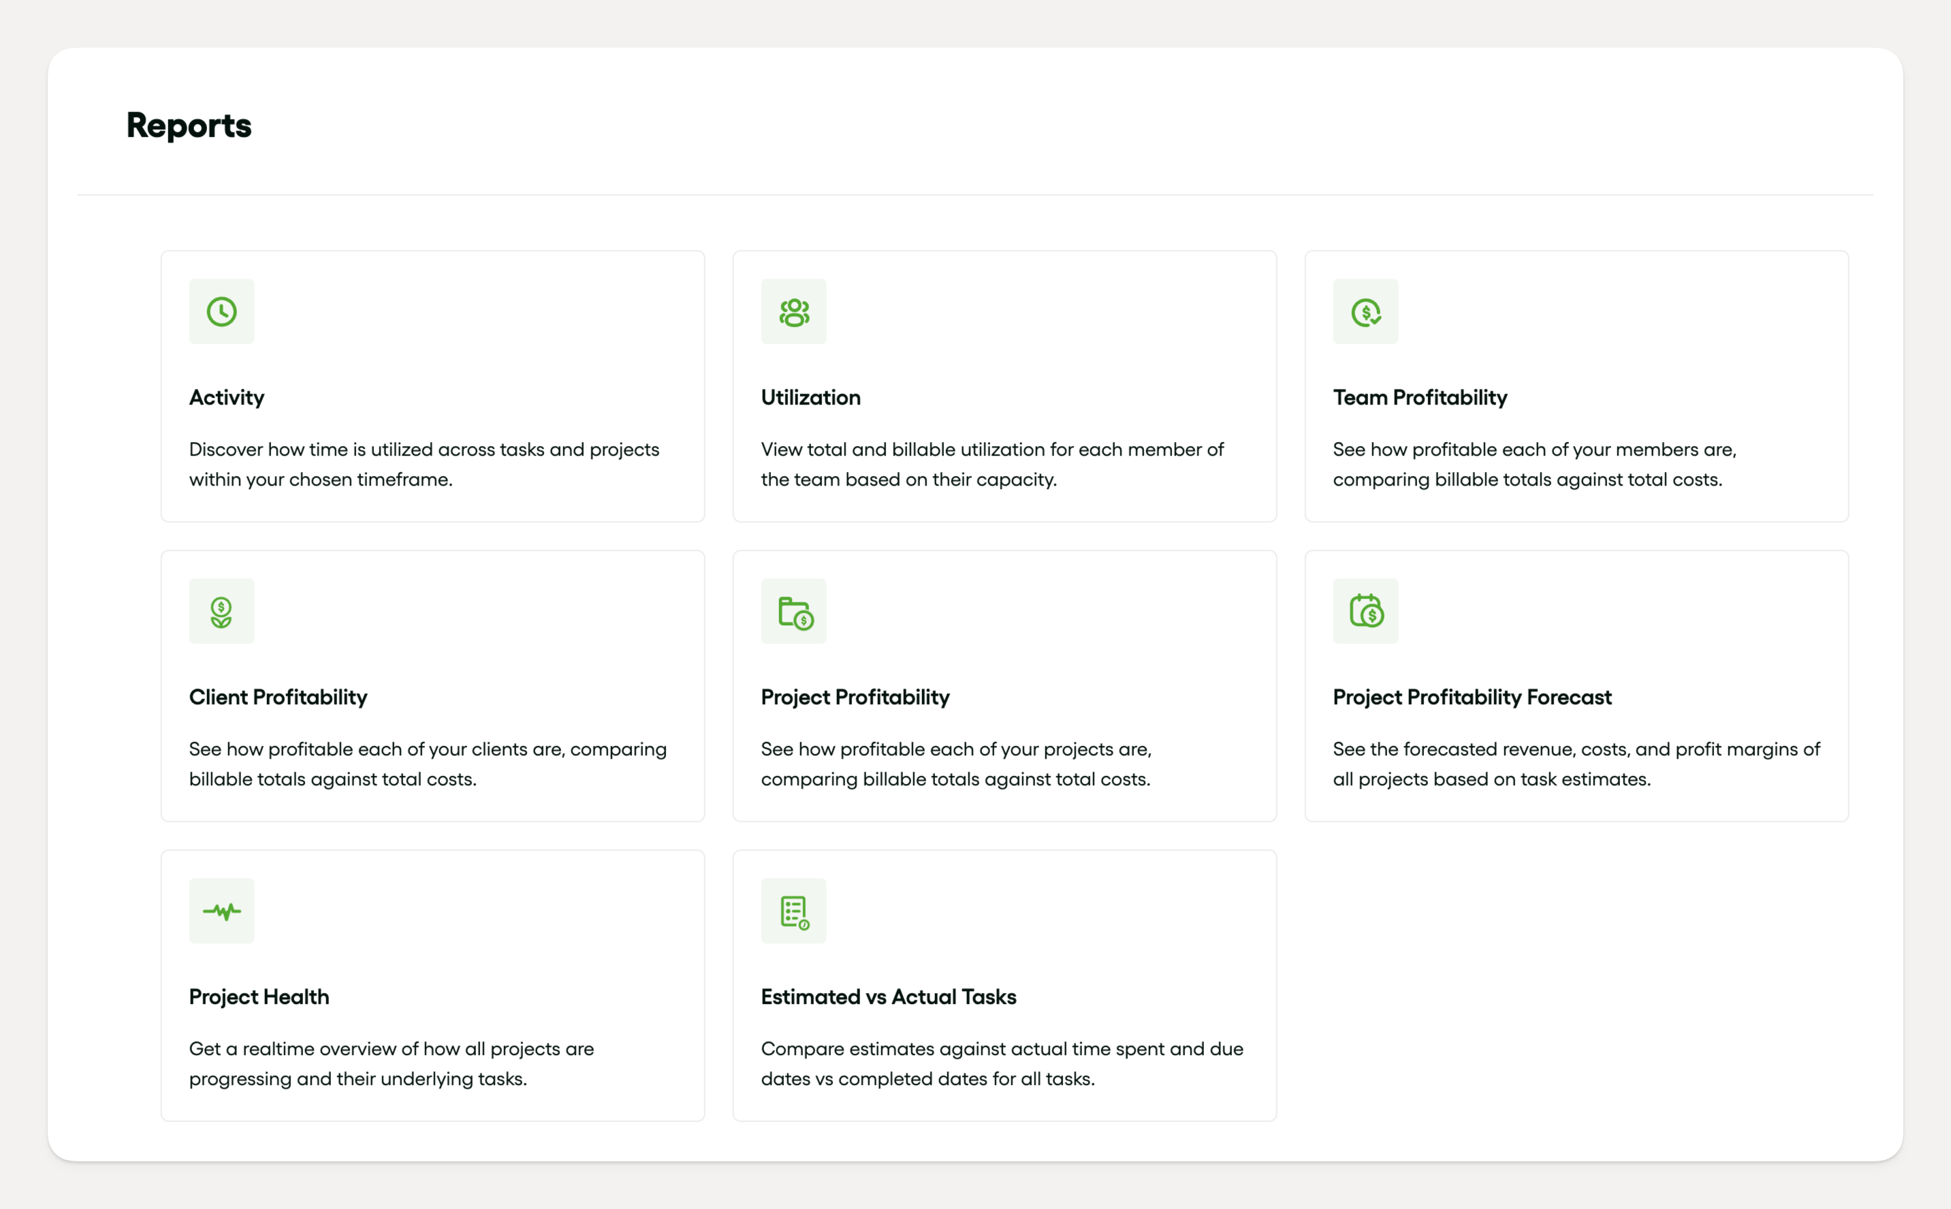Screen dimensions: 1951x1209
Task: Select the Project Health heading
Action: point(258,997)
